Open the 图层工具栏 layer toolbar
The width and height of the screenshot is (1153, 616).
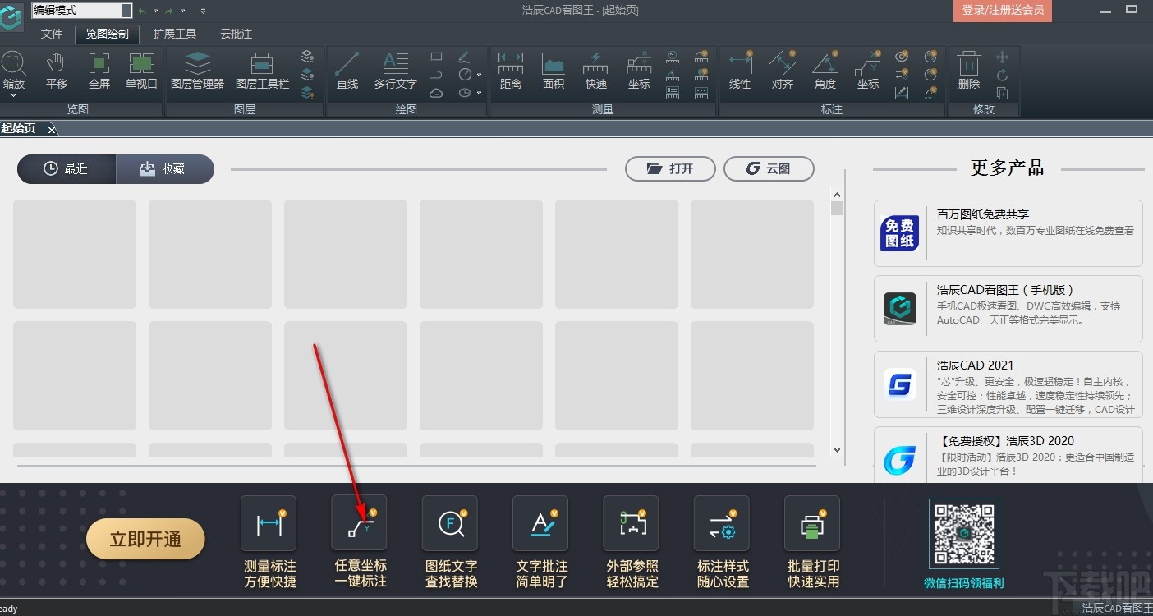click(262, 70)
